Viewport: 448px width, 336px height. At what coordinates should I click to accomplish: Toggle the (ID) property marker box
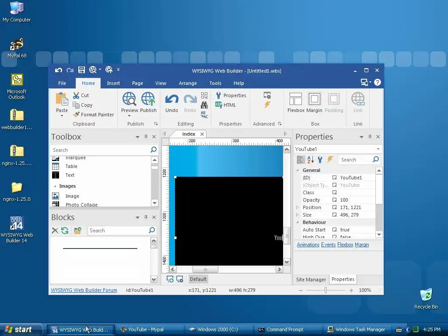[x=334, y=178]
